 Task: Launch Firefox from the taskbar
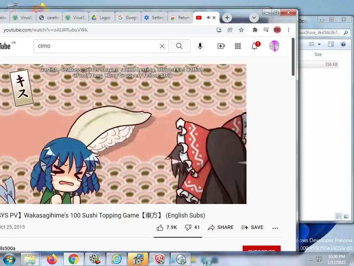tap(52, 259)
